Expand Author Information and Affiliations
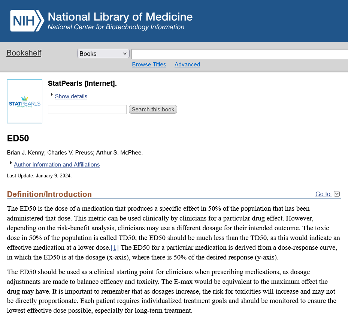 coord(57,164)
